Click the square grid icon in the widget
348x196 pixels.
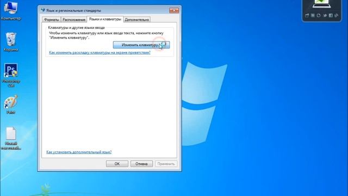click(313, 16)
